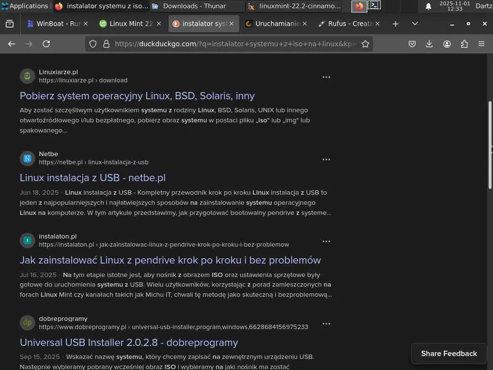The height and width of the screenshot is (370, 493).
Task: Open more options for instalaton.pl result
Action: pyautogui.click(x=326, y=241)
